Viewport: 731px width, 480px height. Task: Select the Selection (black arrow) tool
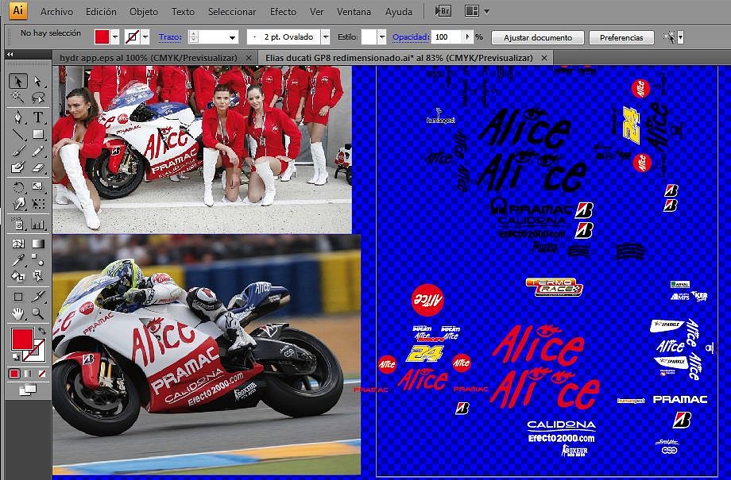coord(17,81)
